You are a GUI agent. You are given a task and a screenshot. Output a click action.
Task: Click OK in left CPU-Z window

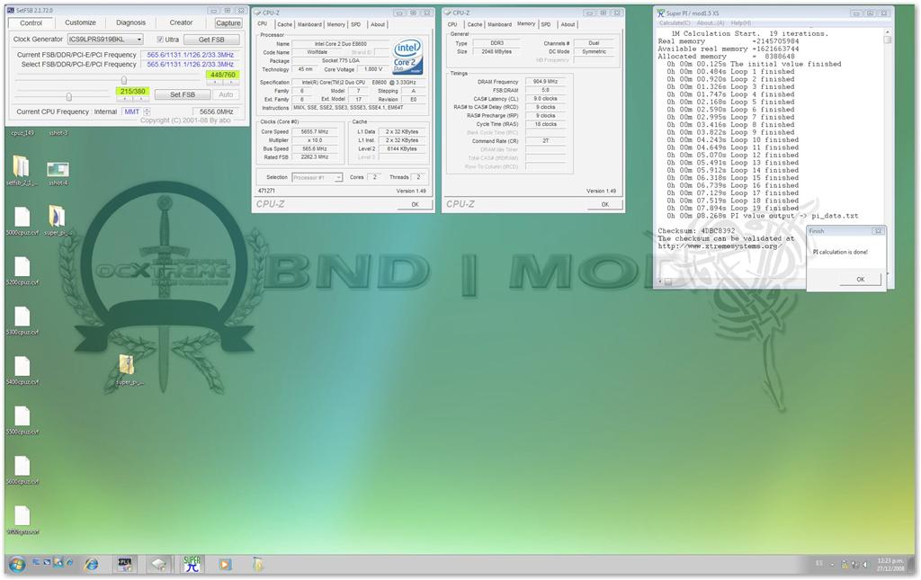tap(416, 204)
